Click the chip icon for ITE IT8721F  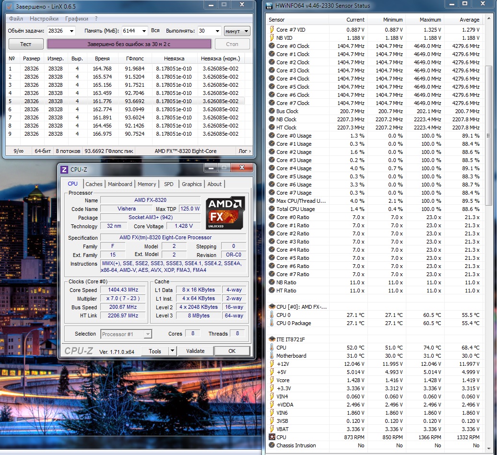pyautogui.click(x=272, y=339)
